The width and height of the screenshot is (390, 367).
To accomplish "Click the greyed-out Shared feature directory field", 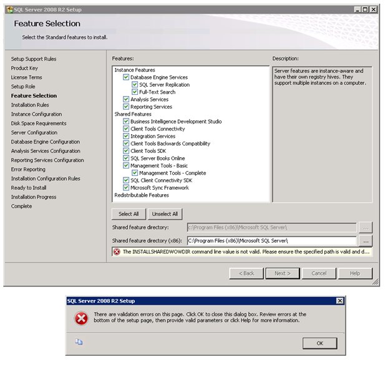I will point(271,227).
